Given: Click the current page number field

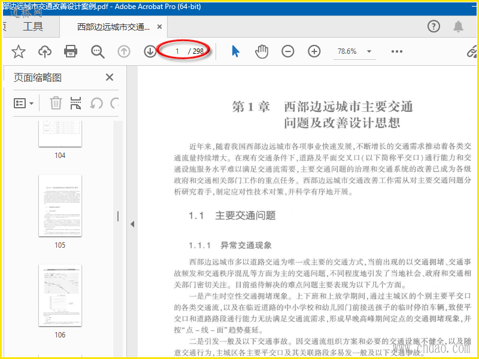Looking at the screenshot, I should pyautogui.click(x=177, y=51).
